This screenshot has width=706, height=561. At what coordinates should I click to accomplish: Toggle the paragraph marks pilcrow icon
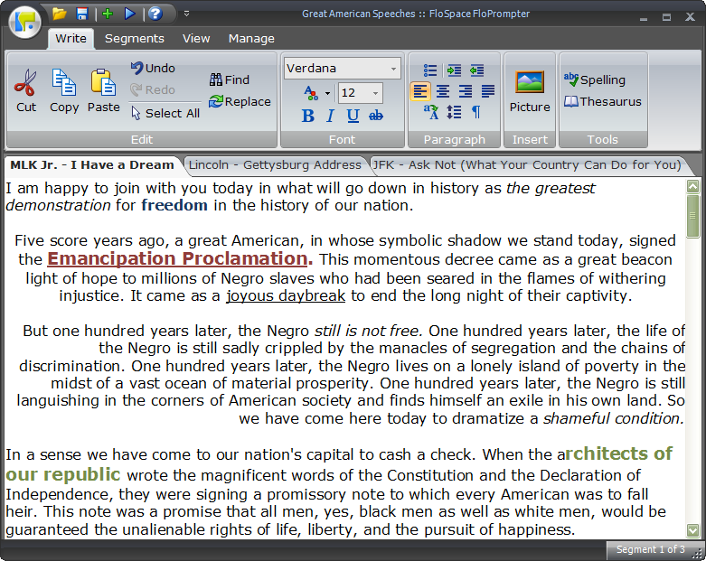(x=476, y=112)
